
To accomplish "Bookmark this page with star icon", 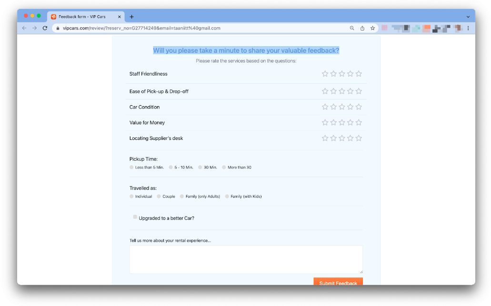I will point(372,28).
